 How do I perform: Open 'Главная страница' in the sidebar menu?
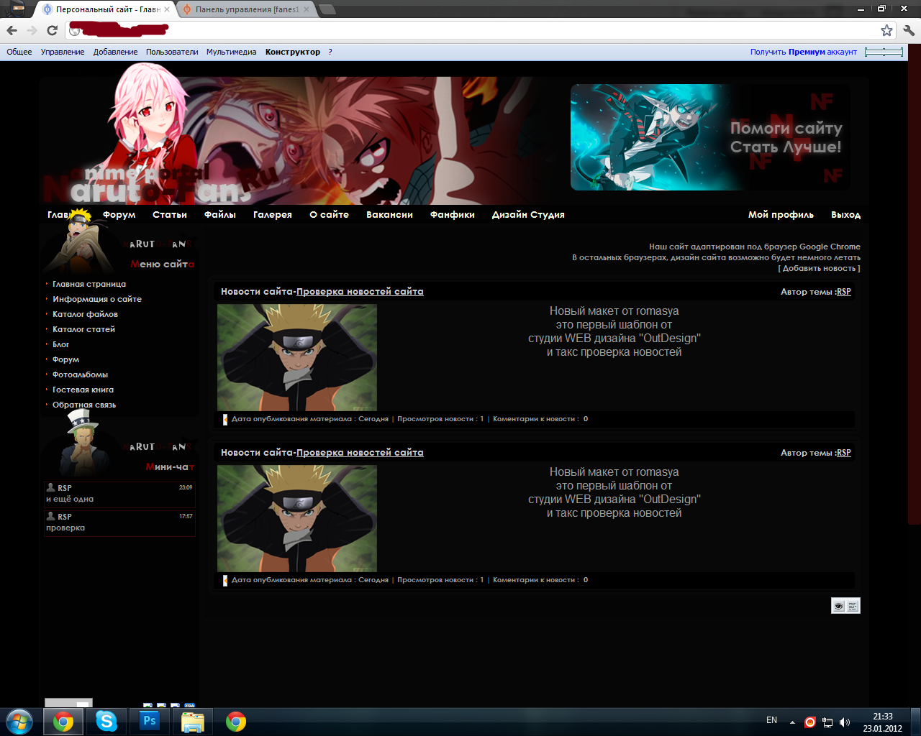coord(89,284)
